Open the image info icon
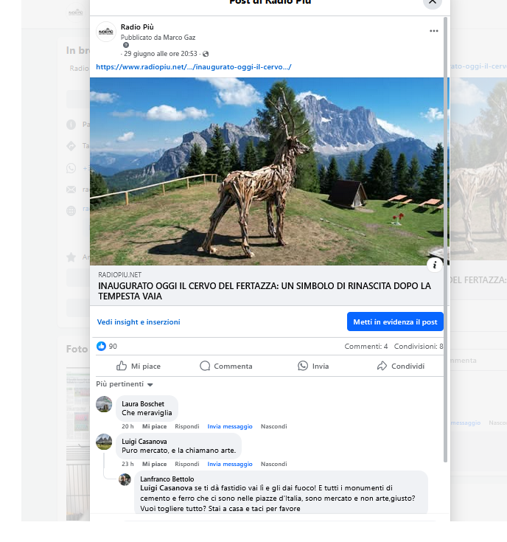 (435, 265)
